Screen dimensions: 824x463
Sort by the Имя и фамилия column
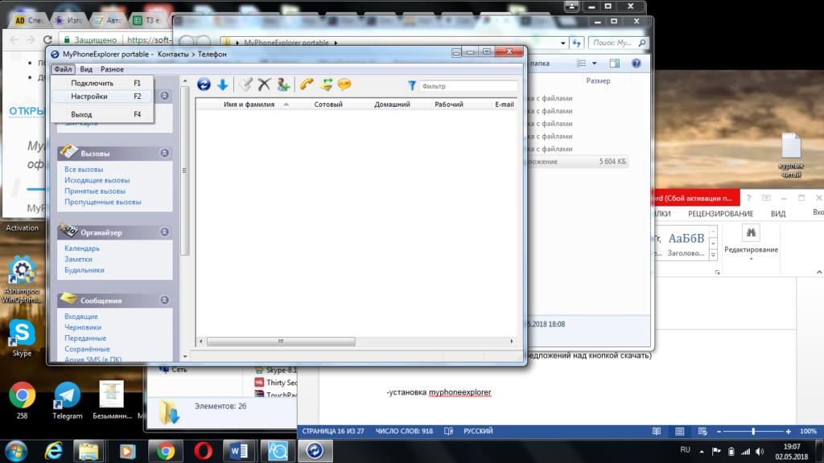coord(249,104)
